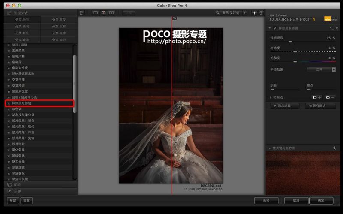Select the 胶片效果: 复古 filter in list
Screen dimensions: 343x214
tap(39, 138)
